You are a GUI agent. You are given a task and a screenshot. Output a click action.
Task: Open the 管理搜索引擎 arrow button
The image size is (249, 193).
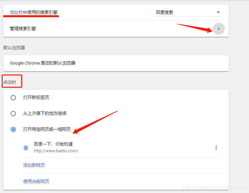click(x=219, y=29)
